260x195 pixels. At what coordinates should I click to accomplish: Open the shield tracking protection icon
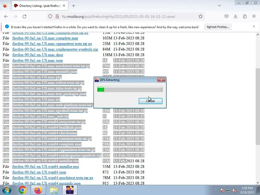(x=50, y=17)
